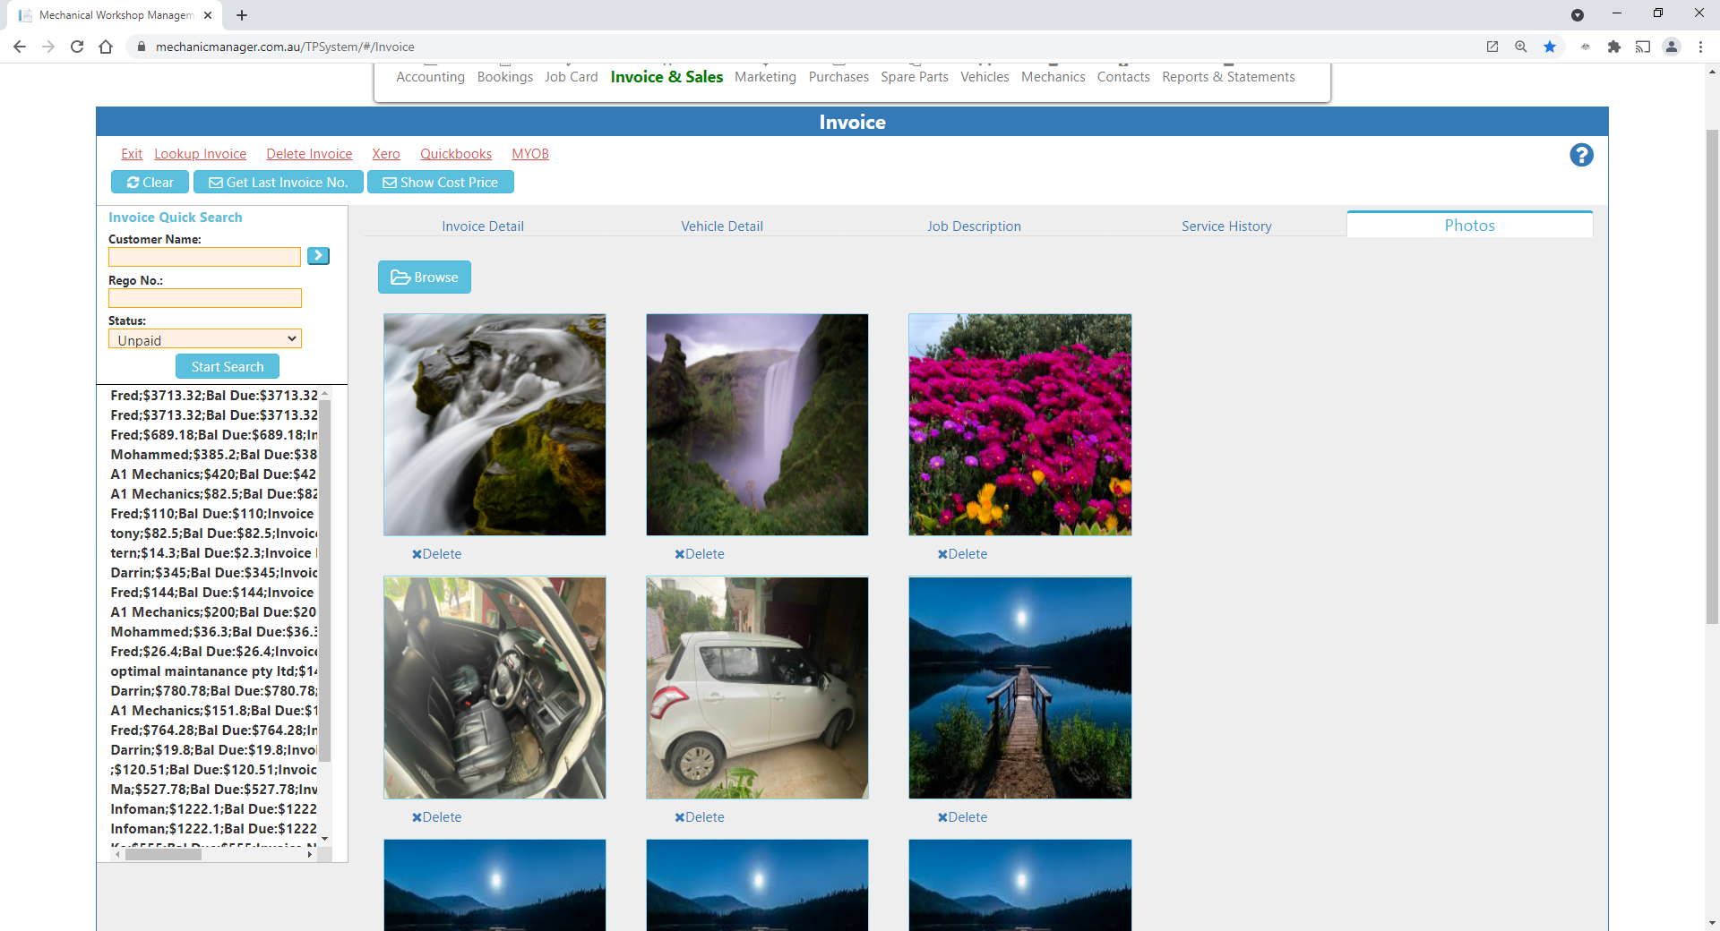Open the pink flowers photo

pyautogui.click(x=1020, y=424)
